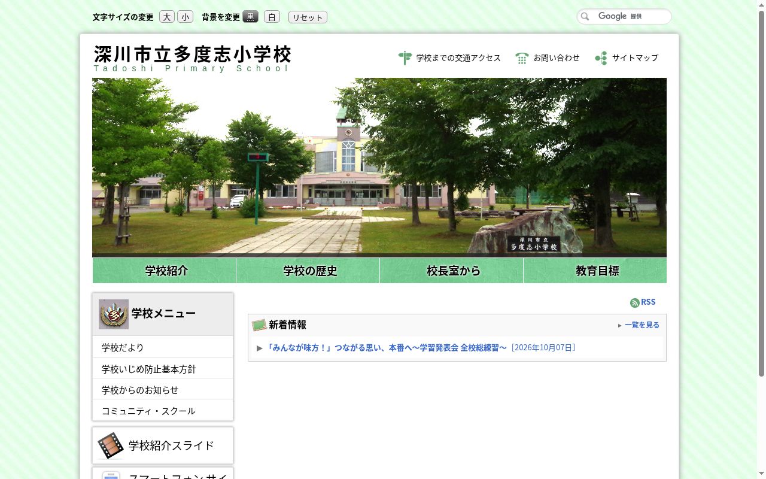766x479 pixels.
Task: Click the scrollbar's up arrow
Action: point(762,5)
